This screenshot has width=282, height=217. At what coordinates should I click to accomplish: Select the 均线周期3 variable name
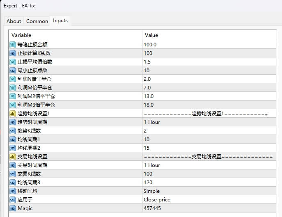point(29,183)
